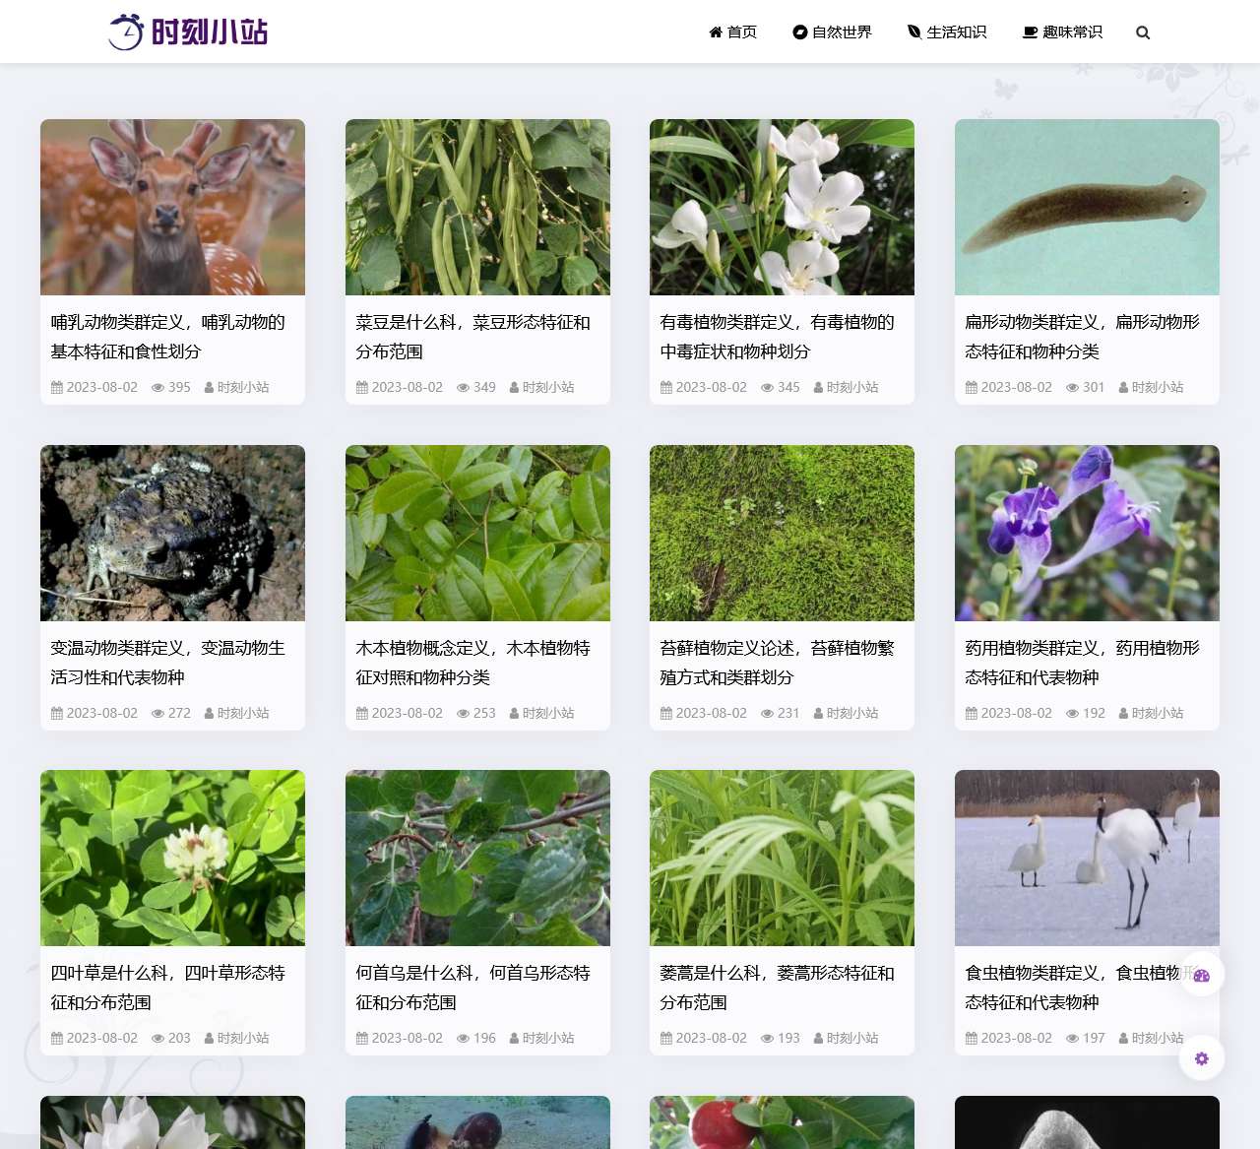
Task: Read the article 木本植物概念定义
Action: click(473, 663)
